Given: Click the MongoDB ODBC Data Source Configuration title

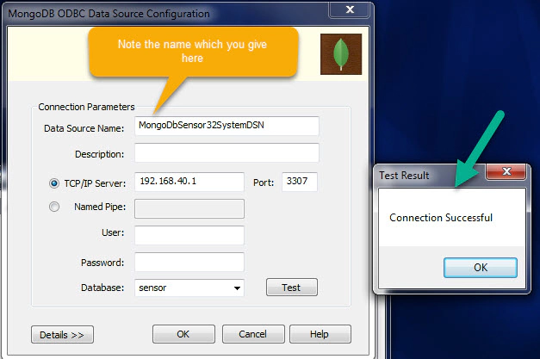Looking at the screenshot, I should click(x=109, y=14).
